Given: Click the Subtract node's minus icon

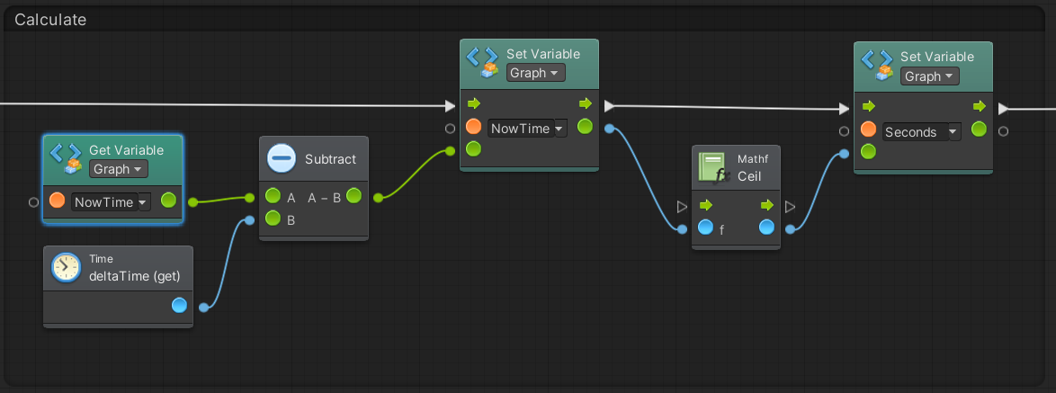Looking at the screenshot, I should 281,159.
